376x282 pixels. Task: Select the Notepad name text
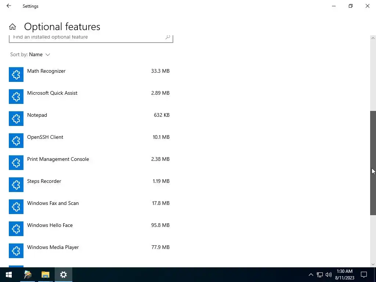37,115
